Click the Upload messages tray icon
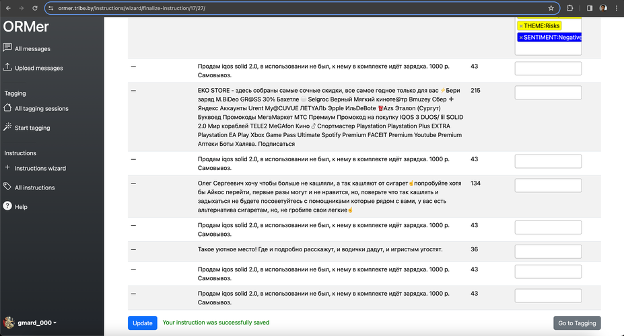The width and height of the screenshot is (624, 336). 7,67
